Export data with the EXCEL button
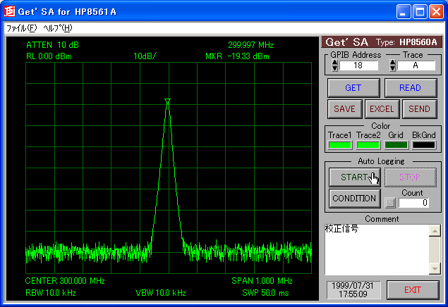This screenshot has height=307, width=448. (382, 109)
